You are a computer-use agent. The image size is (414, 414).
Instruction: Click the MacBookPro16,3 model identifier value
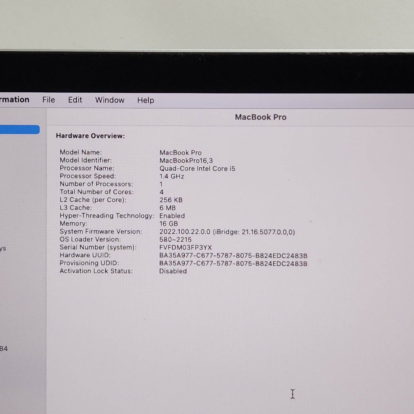pyautogui.click(x=186, y=160)
